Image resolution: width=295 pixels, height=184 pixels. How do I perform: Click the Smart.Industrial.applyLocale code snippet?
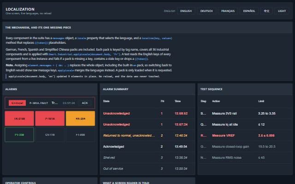[84, 54]
